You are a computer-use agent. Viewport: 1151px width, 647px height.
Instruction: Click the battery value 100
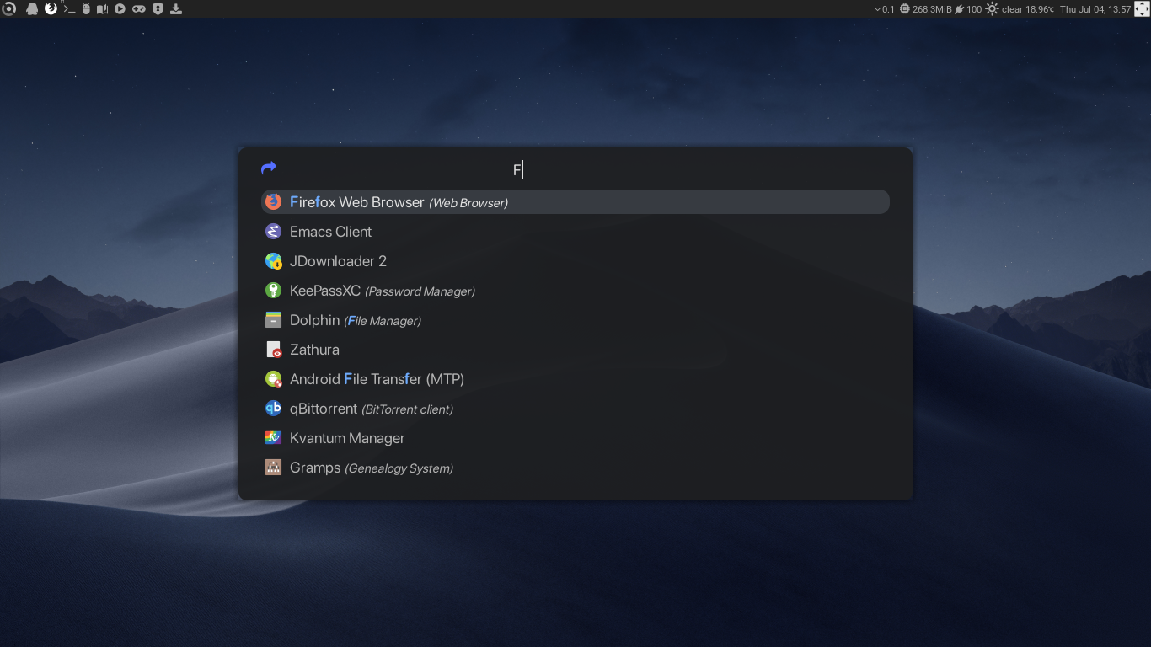[x=974, y=9]
